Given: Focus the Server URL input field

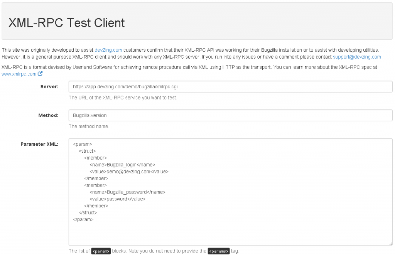Looking at the screenshot, I should [230, 87].
